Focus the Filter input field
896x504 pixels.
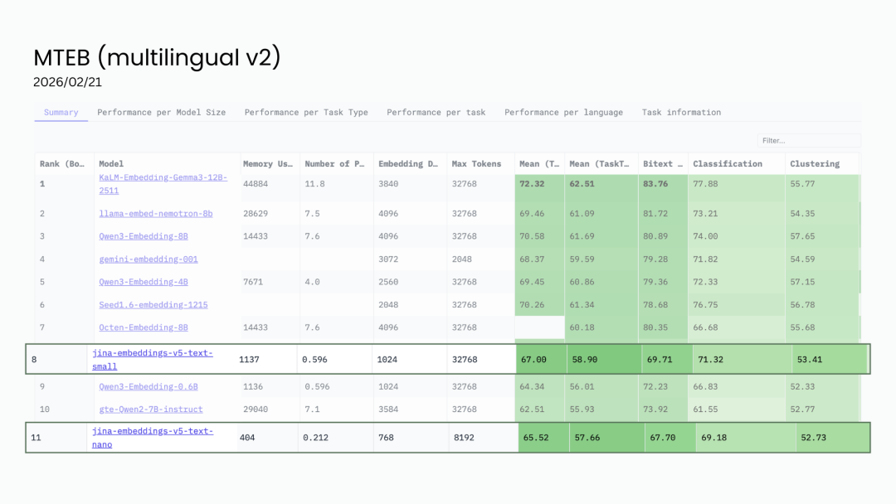click(x=809, y=140)
